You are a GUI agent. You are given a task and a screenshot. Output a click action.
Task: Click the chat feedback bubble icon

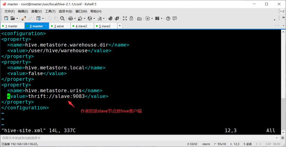coord(175,18)
